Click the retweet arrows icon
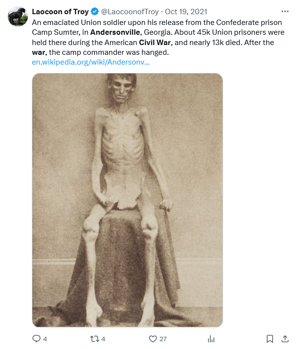Screen dimensions: 298x349 click(94, 339)
